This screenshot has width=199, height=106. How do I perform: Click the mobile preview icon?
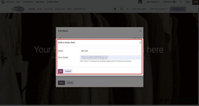[181, 2]
